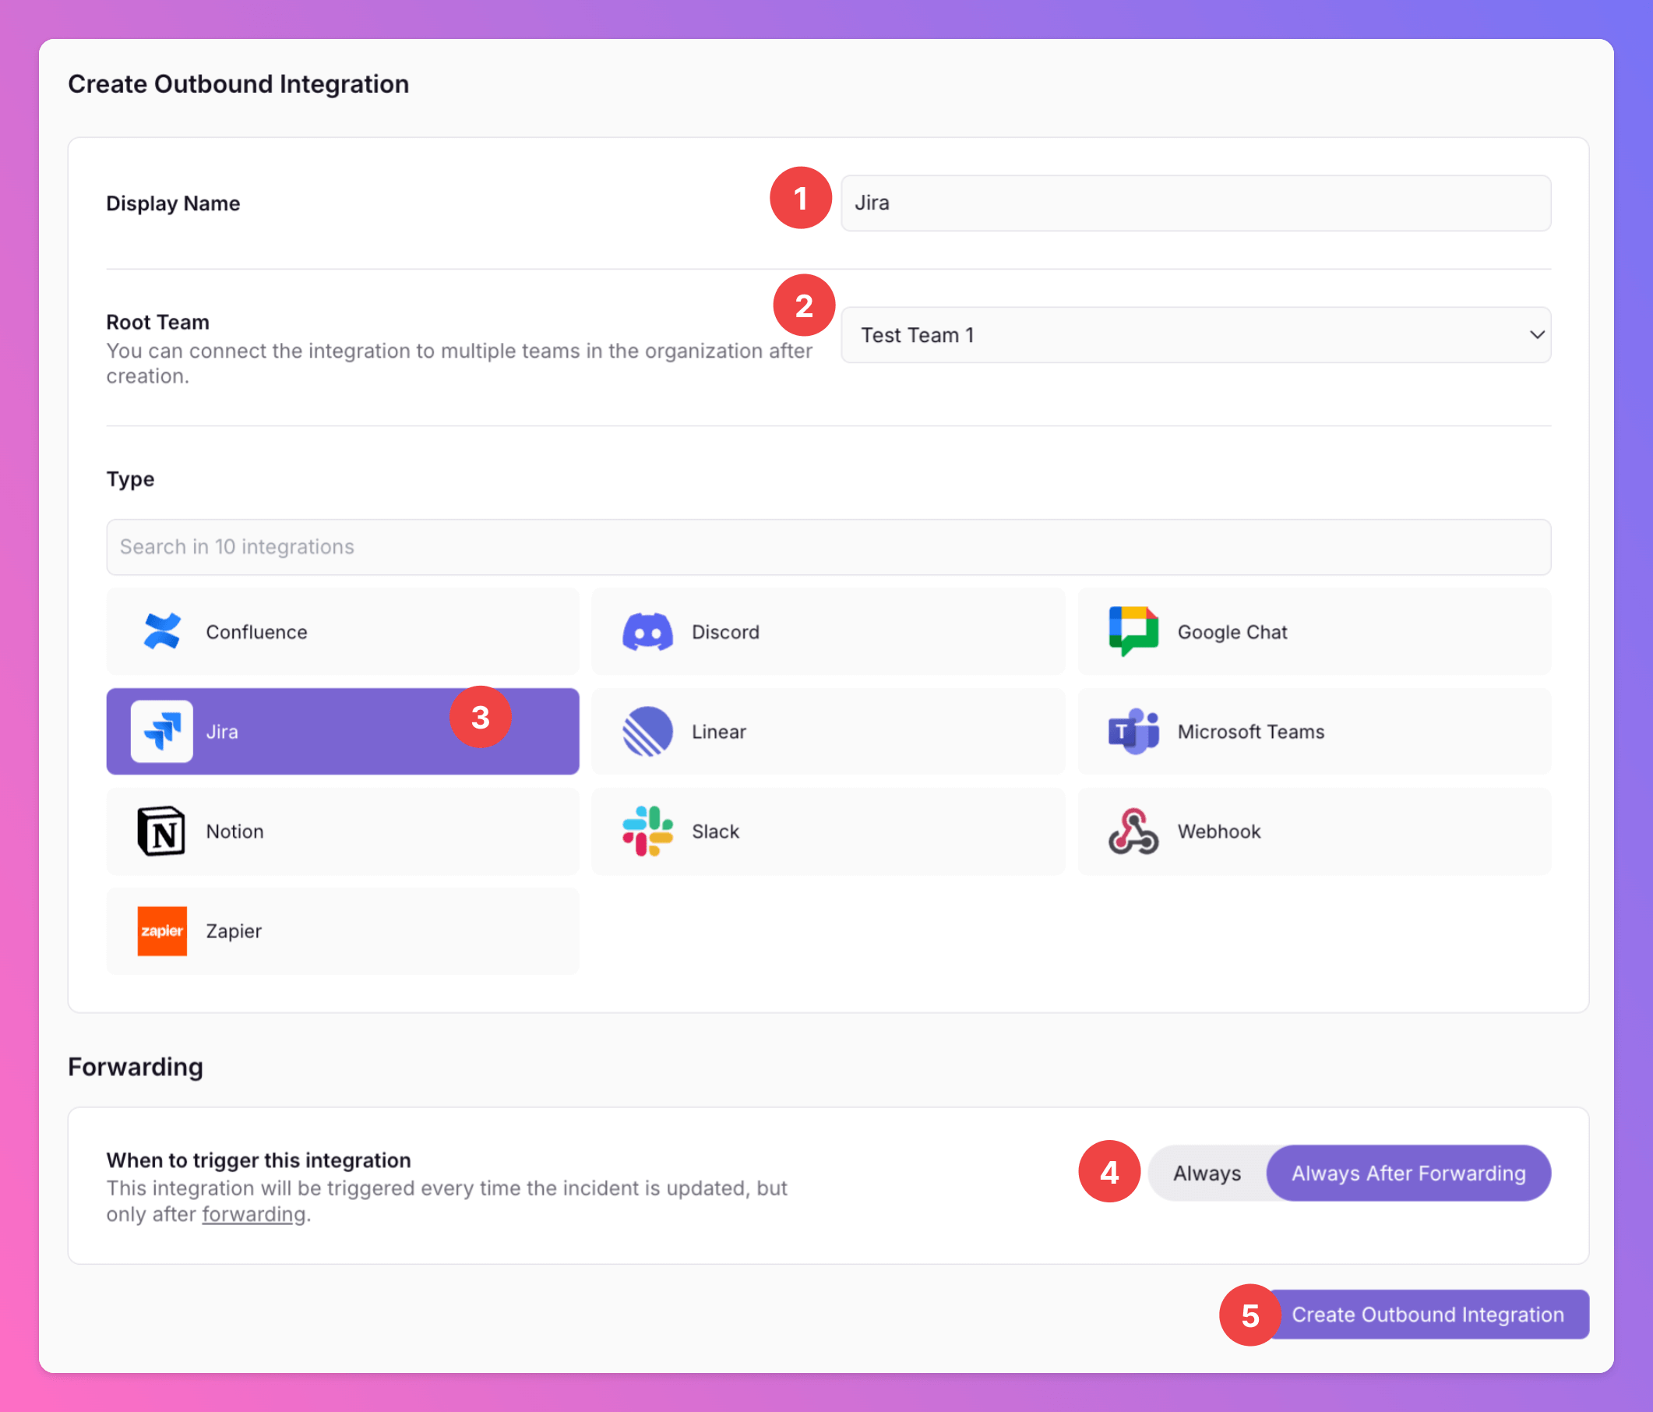Pick the Linear integration icon
1653x1412 pixels.
click(647, 731)
